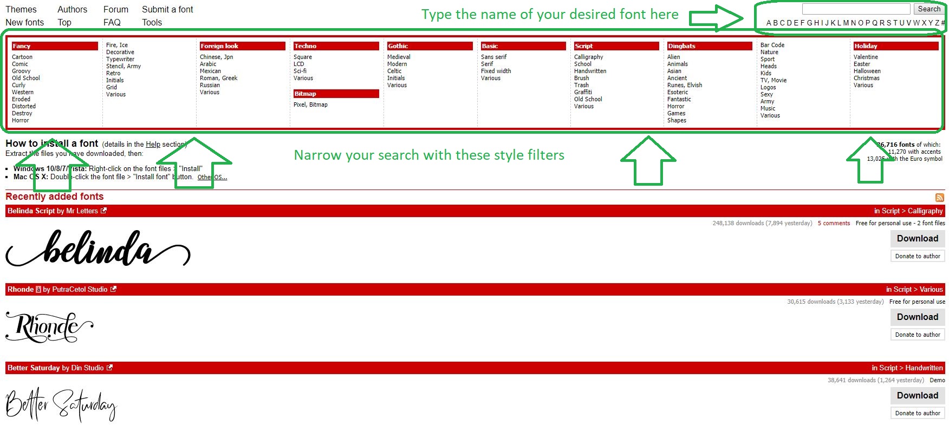Open Submit a font page
This screenshot has height=425, width=949.
coord(167,9)
